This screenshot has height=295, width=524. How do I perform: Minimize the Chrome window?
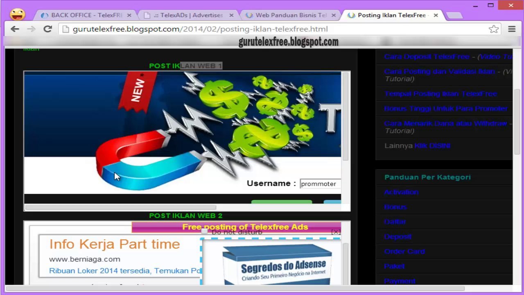[x=475, y=6]
